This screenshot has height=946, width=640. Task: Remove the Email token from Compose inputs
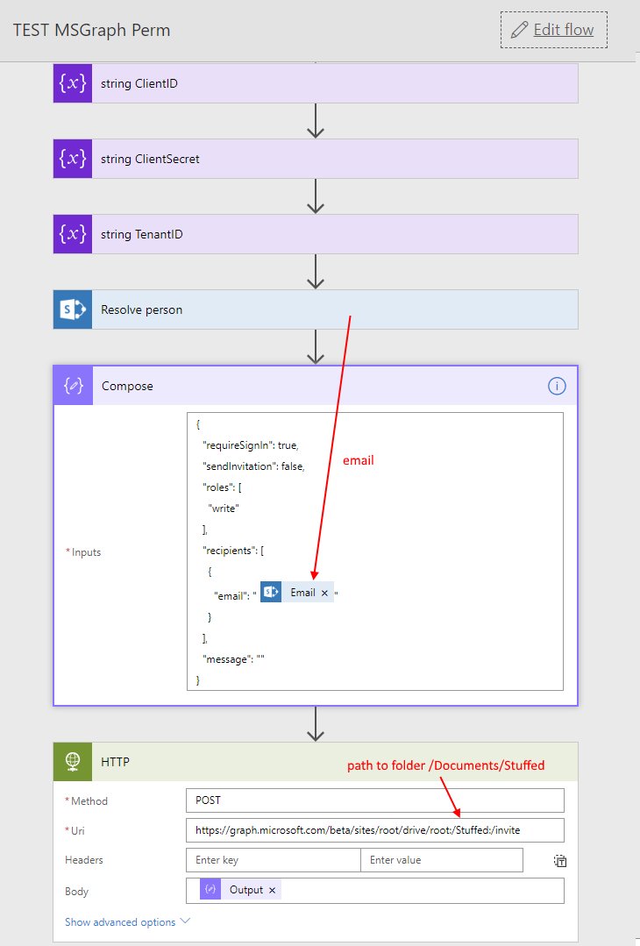[x=324, y=593]
